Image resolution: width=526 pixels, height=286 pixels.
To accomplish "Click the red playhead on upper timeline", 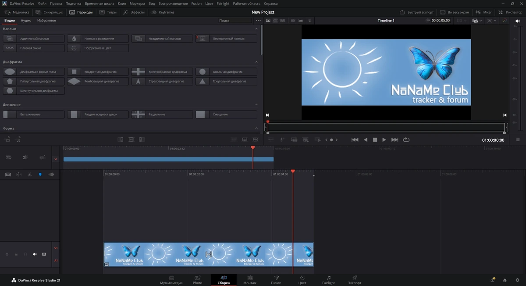I will click(253, 148).
